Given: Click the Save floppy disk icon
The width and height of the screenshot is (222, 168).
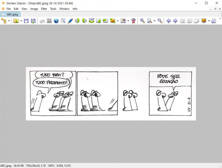Looking at the screenshot, I should [26, 21].
